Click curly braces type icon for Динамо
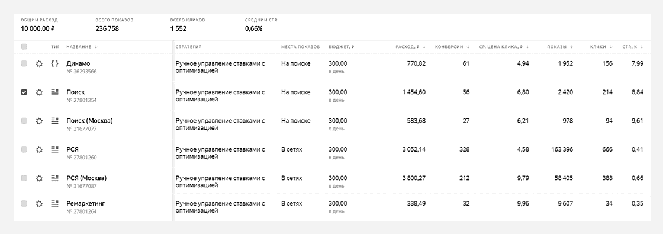Screen dimensions: 663x234 coord(54,63)
